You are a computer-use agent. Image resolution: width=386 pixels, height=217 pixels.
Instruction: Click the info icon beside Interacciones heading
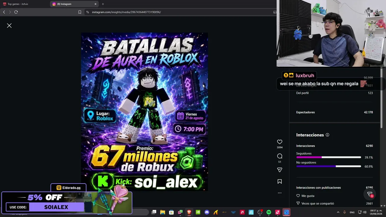coord(327,135)
